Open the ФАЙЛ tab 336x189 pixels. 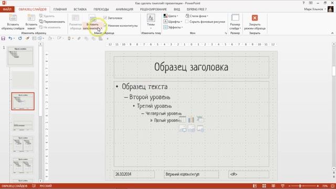pyautogui.click(x=7, y=9)
